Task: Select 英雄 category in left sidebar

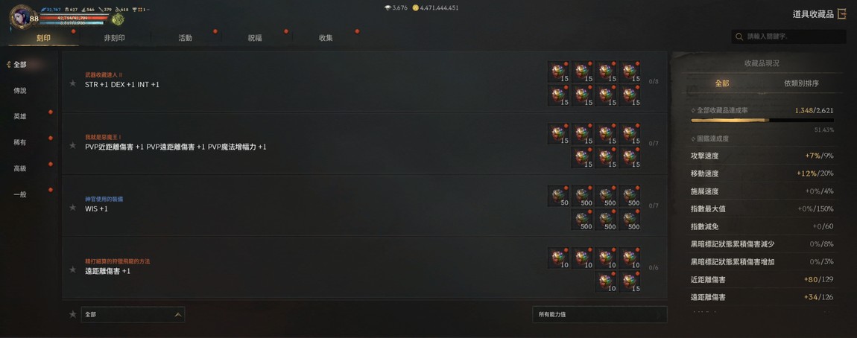Action: (20, 116)
